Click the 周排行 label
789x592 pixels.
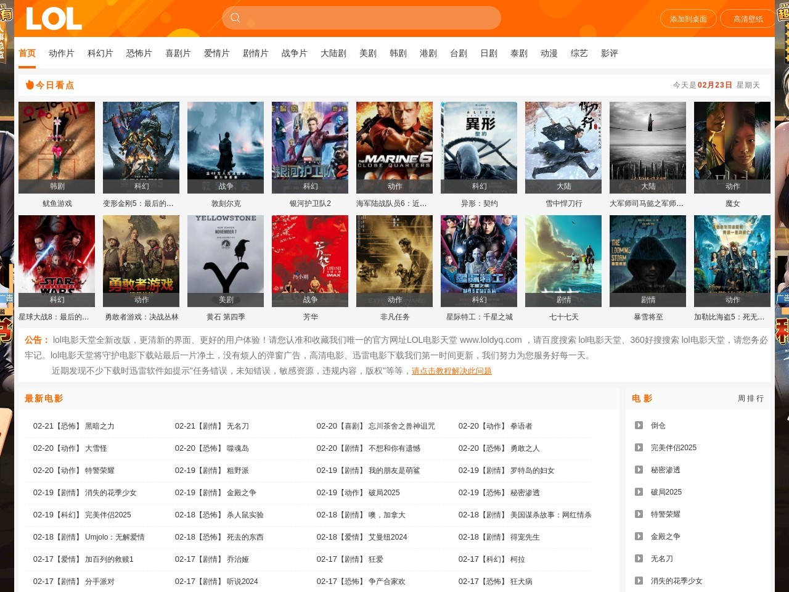pyautogui.click(x=751, y=398)
